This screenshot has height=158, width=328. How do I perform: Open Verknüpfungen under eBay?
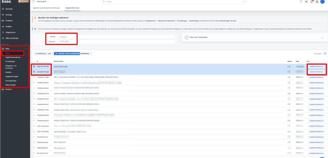click(11, 80)
